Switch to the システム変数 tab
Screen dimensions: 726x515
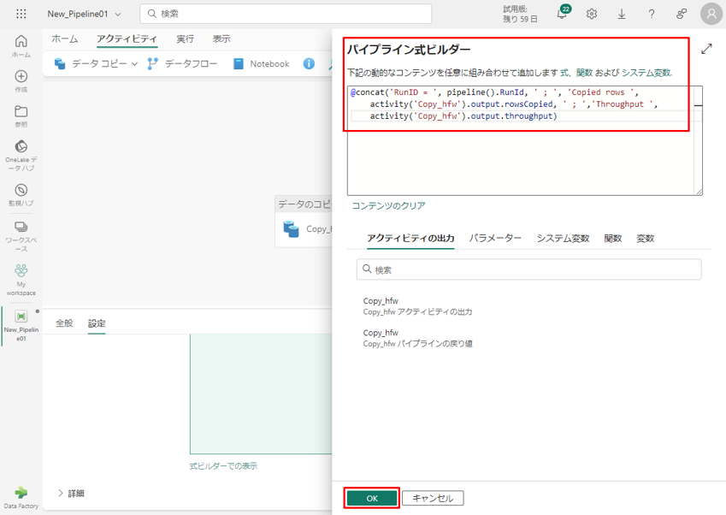pos(563,239)
